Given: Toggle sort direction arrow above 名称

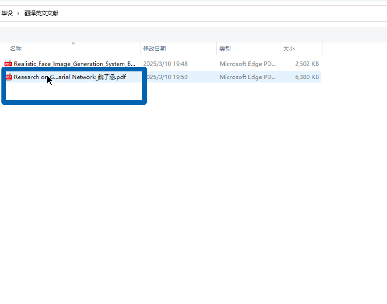Looking at the screenshot, I should click(x=74, y=43).
